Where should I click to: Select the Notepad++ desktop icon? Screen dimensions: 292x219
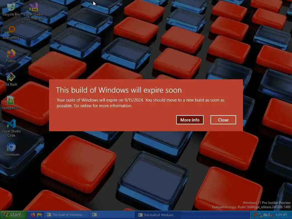coord(11,103)
